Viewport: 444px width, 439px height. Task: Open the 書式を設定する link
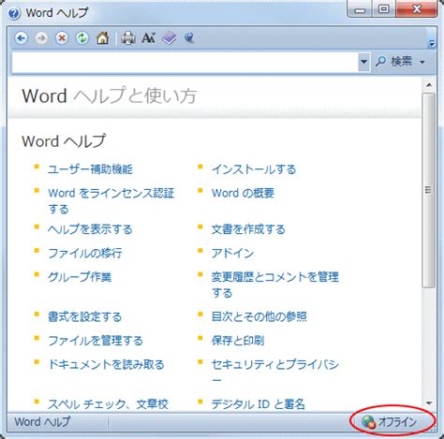click(x=84, y=316)
